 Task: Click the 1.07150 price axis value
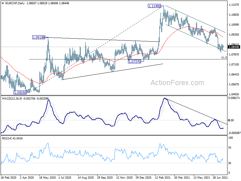tap(234, 65)
